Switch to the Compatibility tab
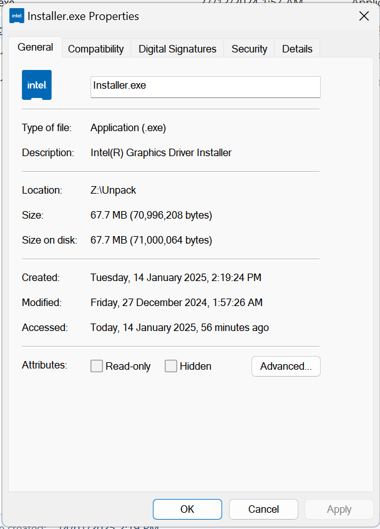380x529 pixels. 96,49
